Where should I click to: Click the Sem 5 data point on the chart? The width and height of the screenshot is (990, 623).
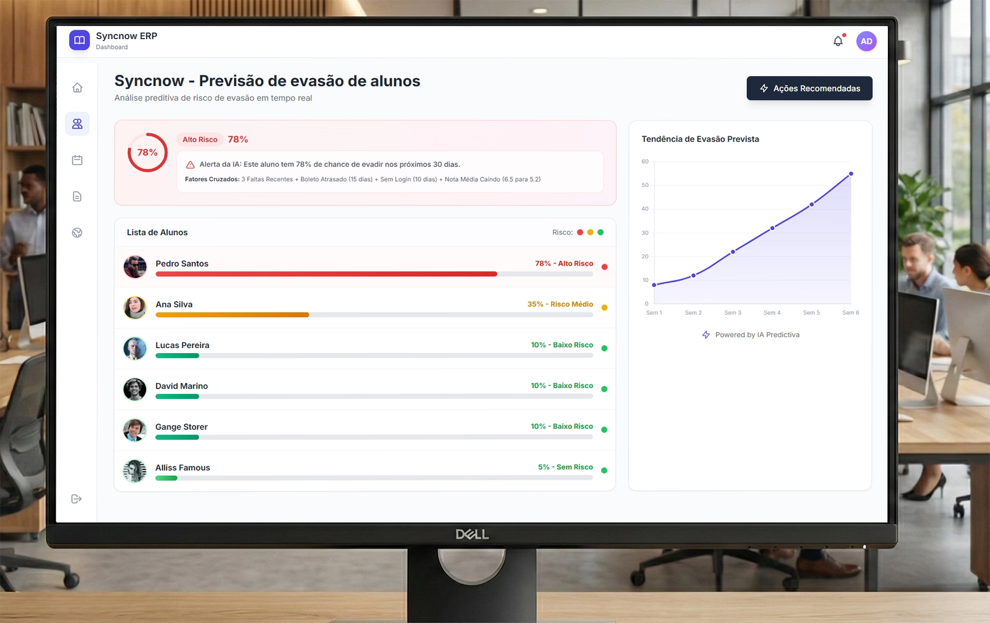(811, 205)
